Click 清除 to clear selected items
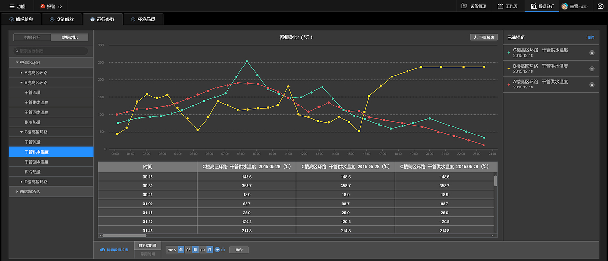This screenshot has width=608, height=261. click(590, 37)
